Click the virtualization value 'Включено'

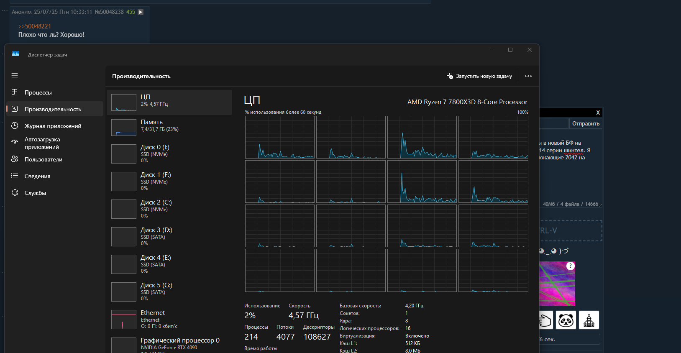pos(417,336)
